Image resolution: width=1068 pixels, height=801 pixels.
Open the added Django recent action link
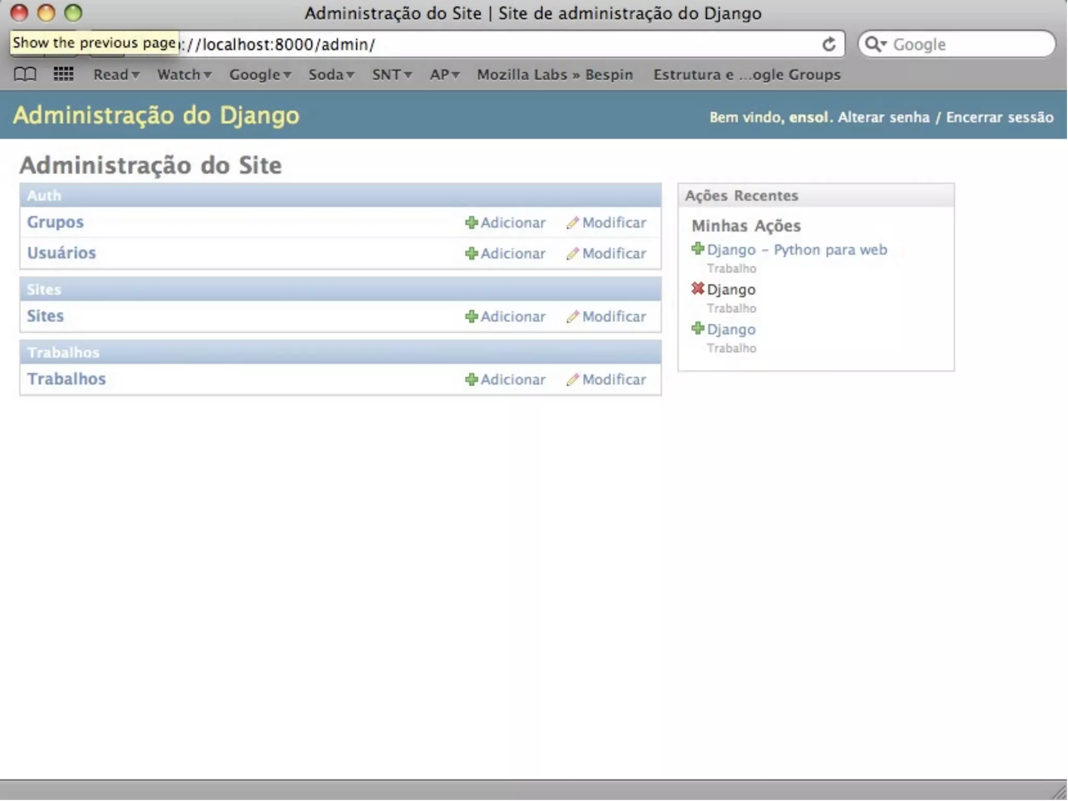click(x=731, y=330)
